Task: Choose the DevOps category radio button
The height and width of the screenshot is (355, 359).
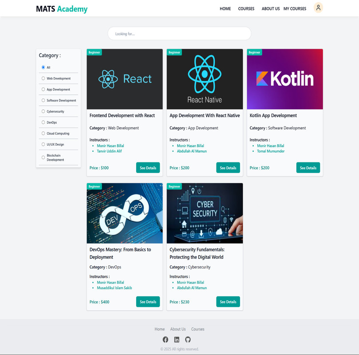Action: (x=43, y=122)
